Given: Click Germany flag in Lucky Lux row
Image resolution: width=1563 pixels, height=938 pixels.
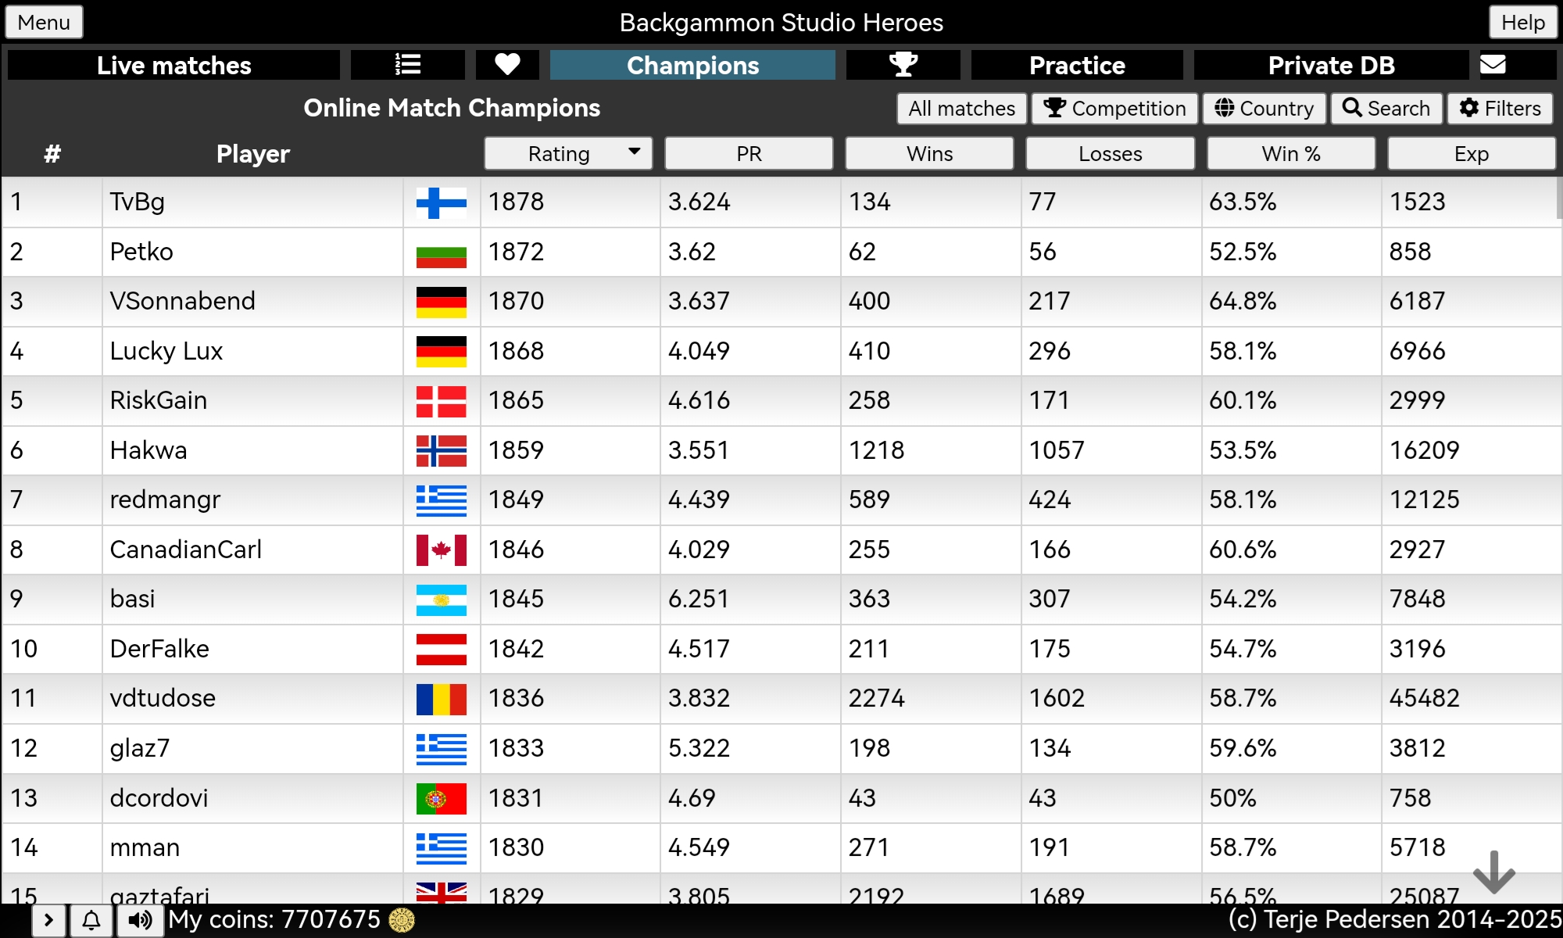Looking at the screenshot, I should point(442,352).
